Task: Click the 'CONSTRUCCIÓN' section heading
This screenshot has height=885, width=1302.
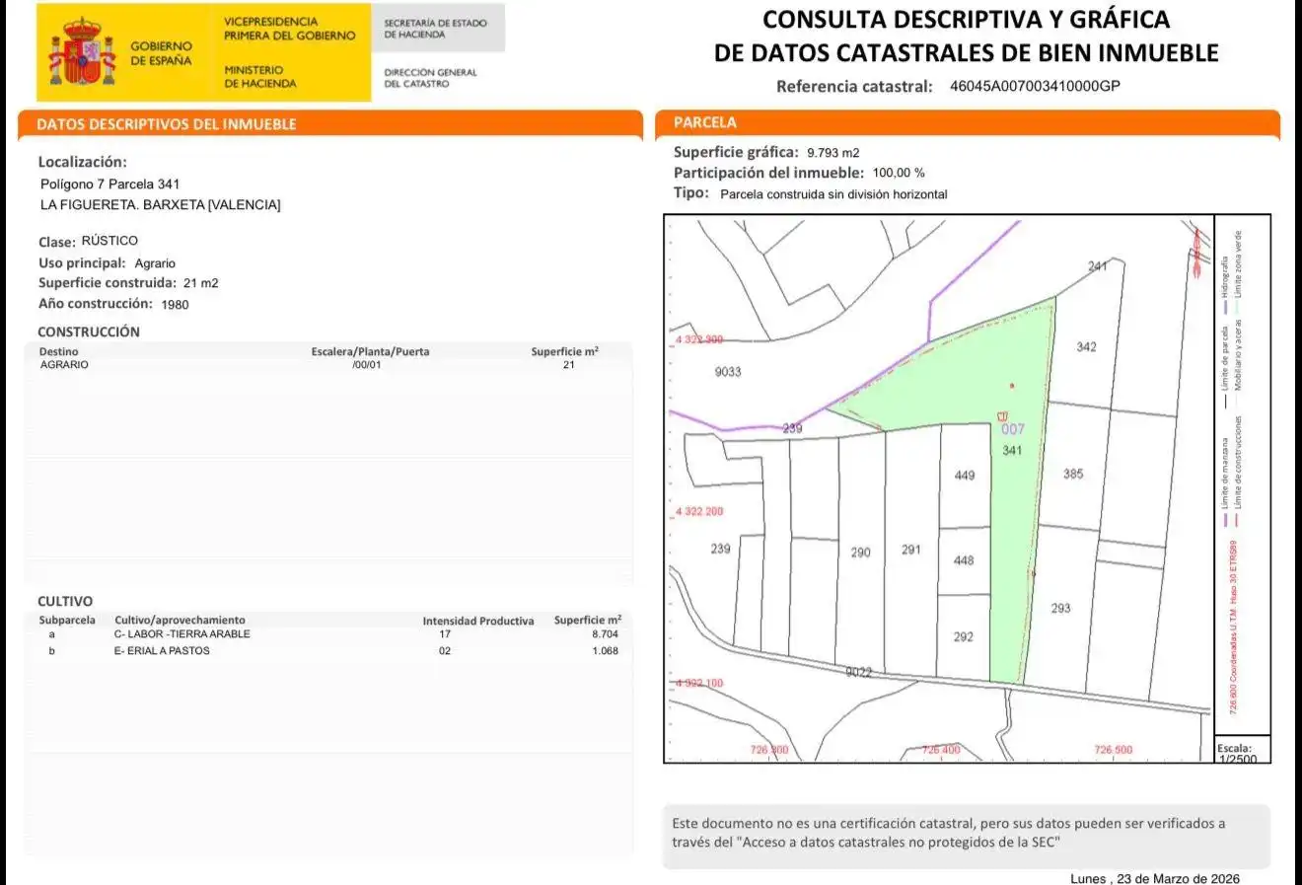Action: pos(89,332)
